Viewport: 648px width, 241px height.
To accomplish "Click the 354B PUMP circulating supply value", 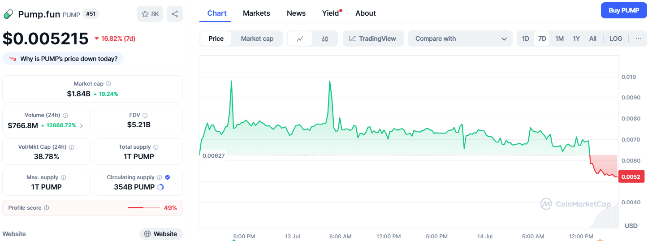I will click(x=134, y=187).
